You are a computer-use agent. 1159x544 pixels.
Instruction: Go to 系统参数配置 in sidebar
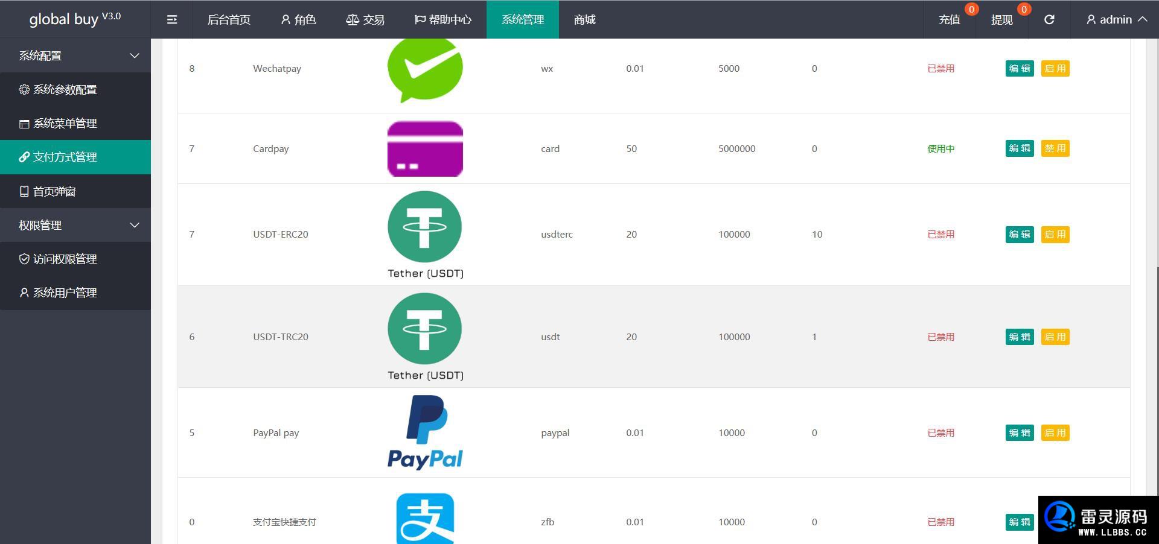click(75, 89)
